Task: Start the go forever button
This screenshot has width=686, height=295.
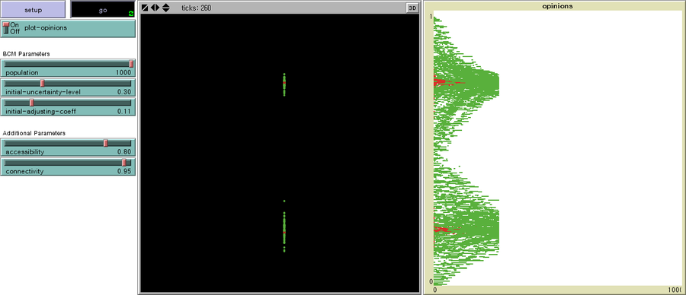Action: tap(103, 10)
